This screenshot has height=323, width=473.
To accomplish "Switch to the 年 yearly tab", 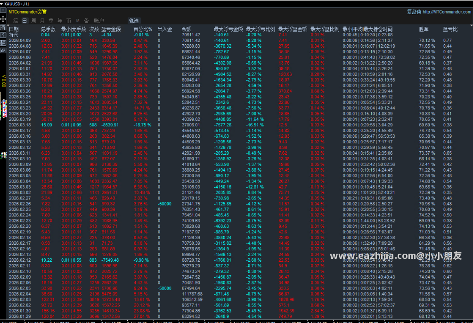I will tap(60, 21).
